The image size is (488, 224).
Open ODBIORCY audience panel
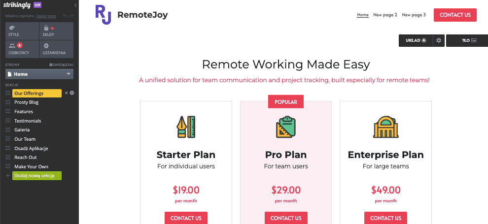22,49
